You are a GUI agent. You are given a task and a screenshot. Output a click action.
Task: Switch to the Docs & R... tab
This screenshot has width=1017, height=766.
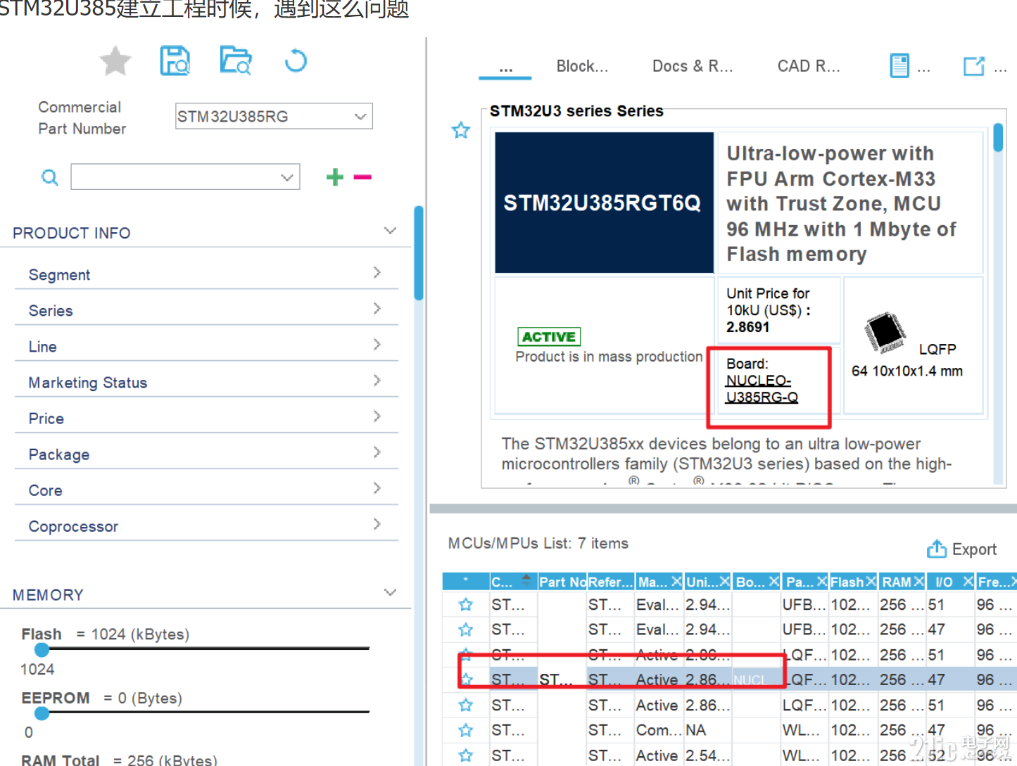click(x=693, y=66)
